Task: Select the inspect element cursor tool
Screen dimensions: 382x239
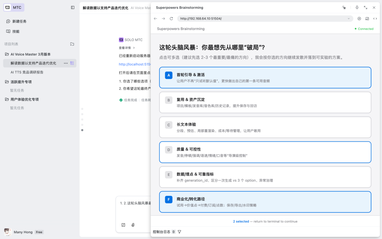Action: [344, 7]
